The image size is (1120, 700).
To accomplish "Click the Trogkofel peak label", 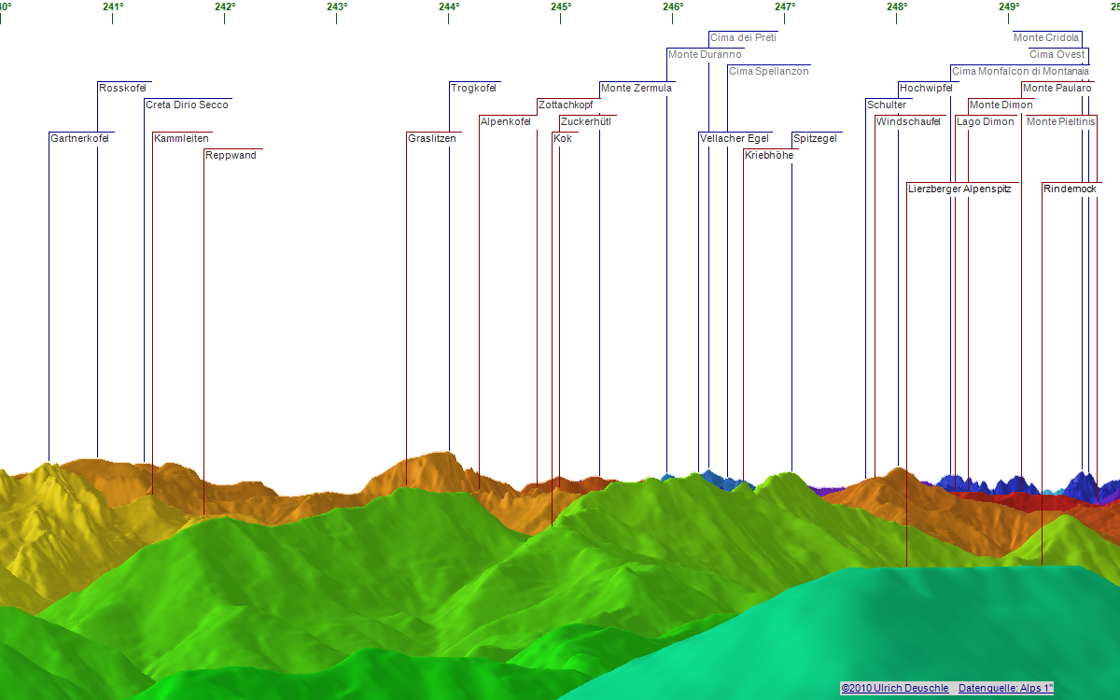I will click(x=473, y=88).
